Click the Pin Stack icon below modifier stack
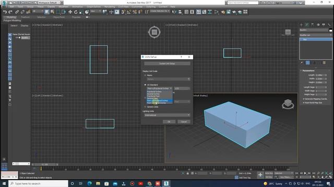 [x=302, y=63]
